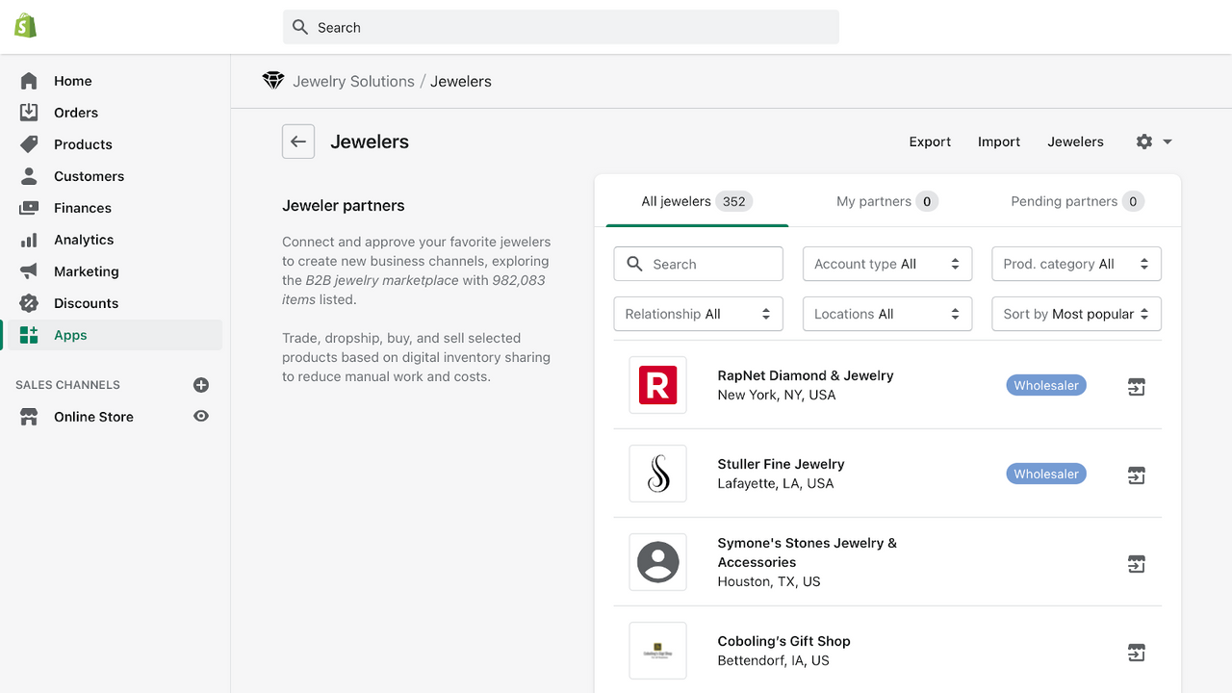Image resolution: width=1232 pixels, height=693 pixels.
Task: Click Coboling's Gift Shop name
Action: pos(783,641)
